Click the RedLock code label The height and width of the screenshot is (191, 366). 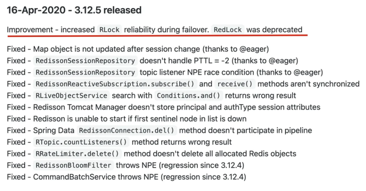point(228,30)
